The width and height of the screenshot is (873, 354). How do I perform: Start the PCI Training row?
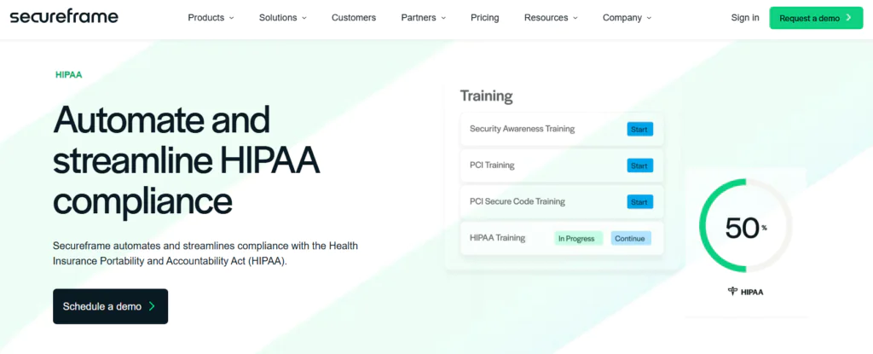click(x=639, y=165)
